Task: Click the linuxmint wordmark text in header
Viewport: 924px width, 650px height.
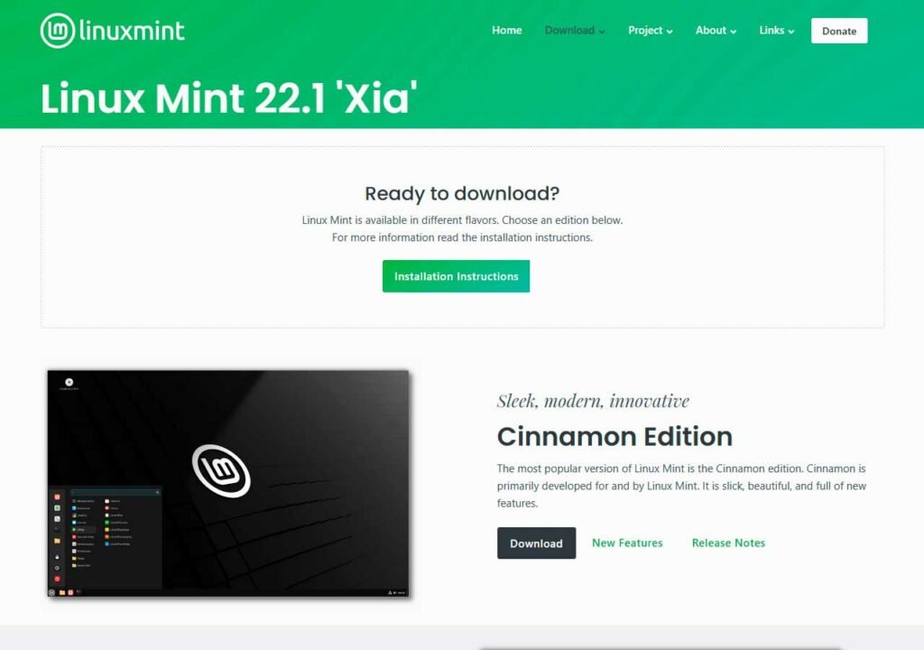Action: click(132, 30)
